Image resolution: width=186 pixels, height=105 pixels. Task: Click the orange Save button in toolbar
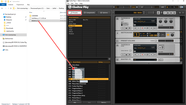pyautogui.click(x=135, y=13)
